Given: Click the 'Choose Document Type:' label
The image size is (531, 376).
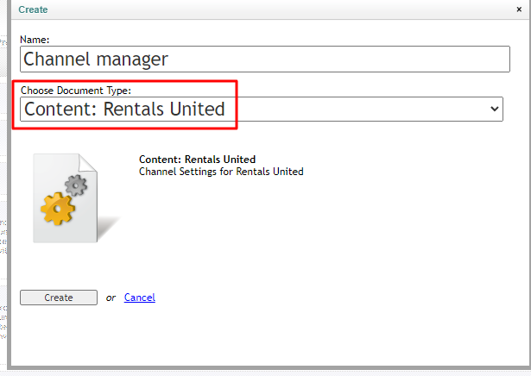Looking at the screenshot, I should 76,91.
